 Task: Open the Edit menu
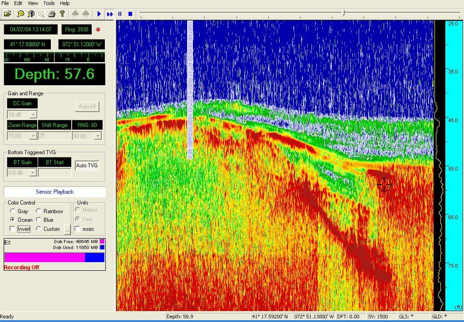point(18,3)
